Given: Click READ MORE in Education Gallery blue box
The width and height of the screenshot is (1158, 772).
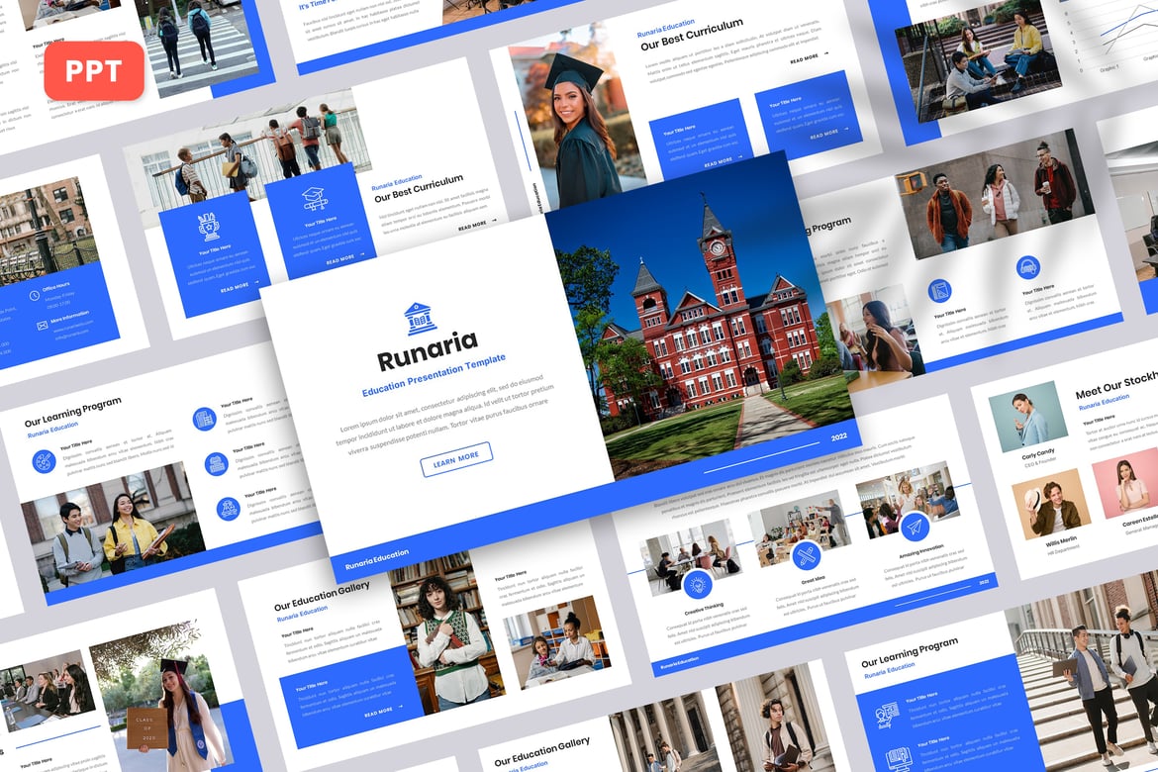Looking at the screenshot, I should click(x=383, y=711).
